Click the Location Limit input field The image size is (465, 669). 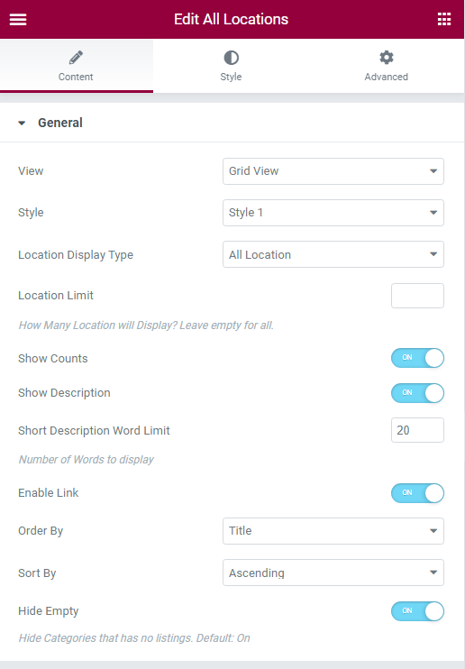click(417, 296)
